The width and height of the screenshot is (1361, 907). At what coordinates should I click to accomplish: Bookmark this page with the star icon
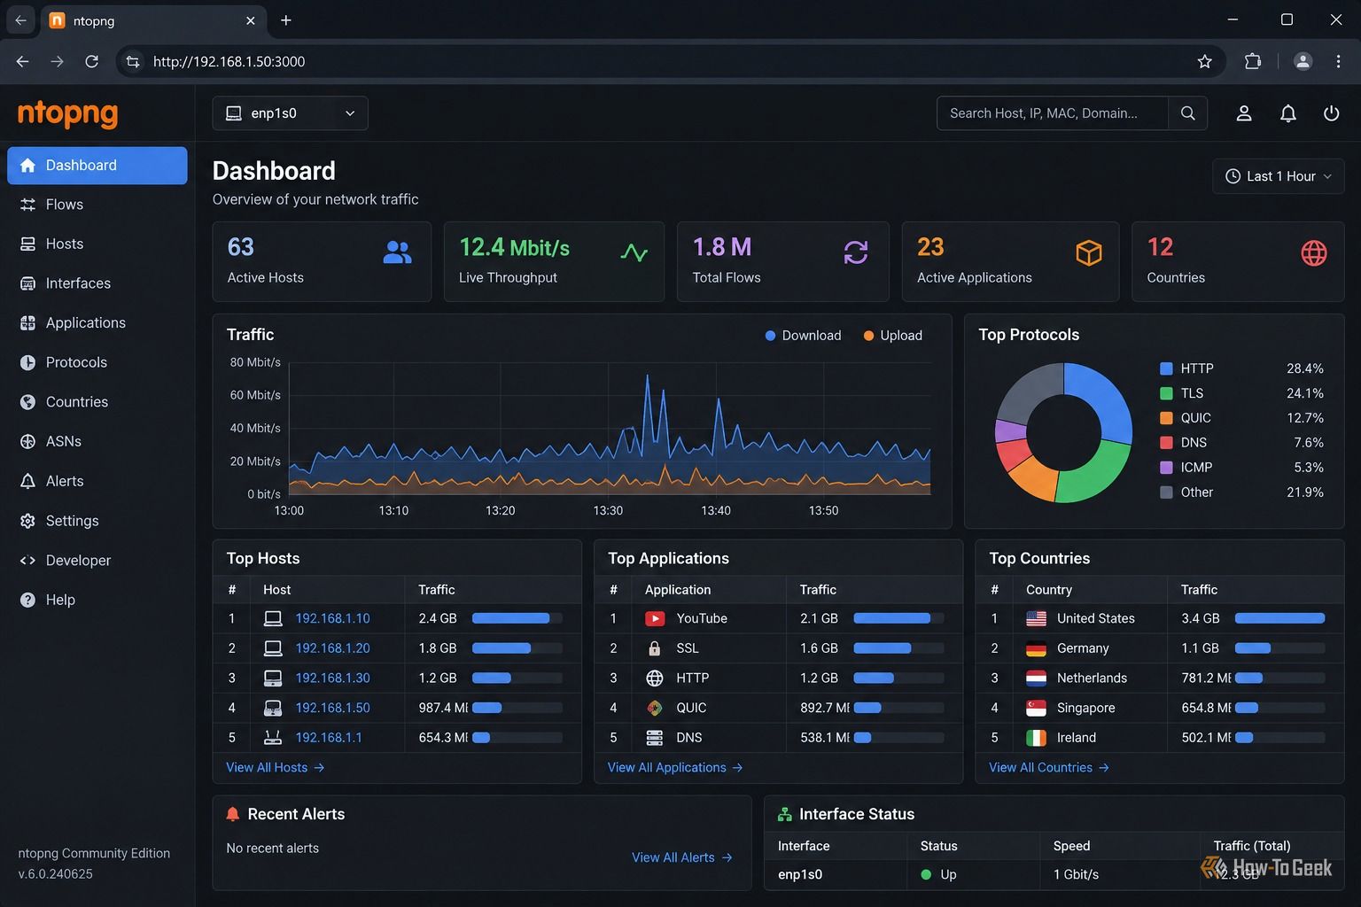[x=1204, y=61]
